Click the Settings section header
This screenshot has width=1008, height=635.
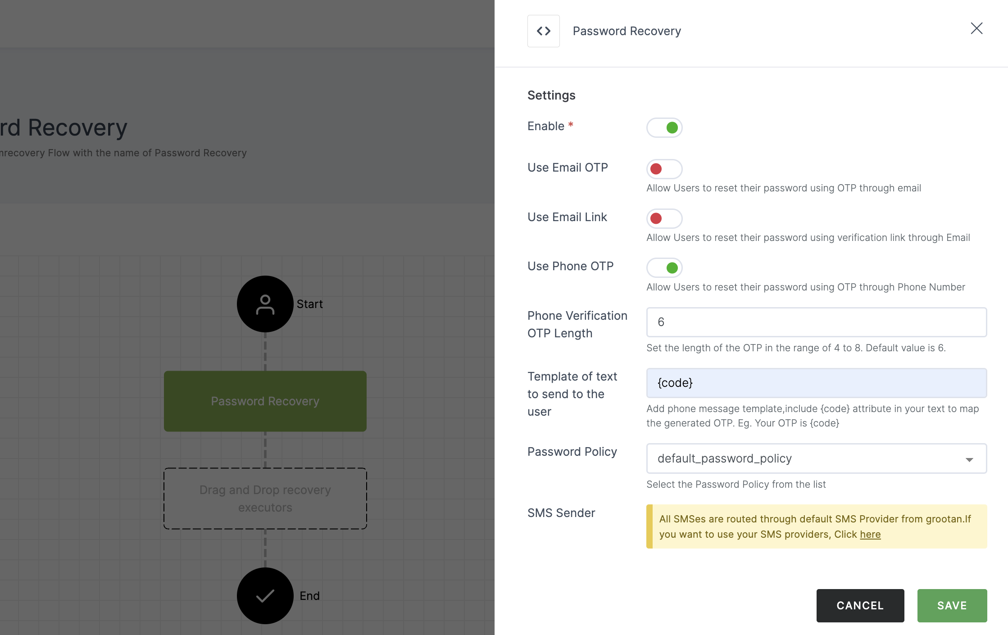(x=552, y=95)
